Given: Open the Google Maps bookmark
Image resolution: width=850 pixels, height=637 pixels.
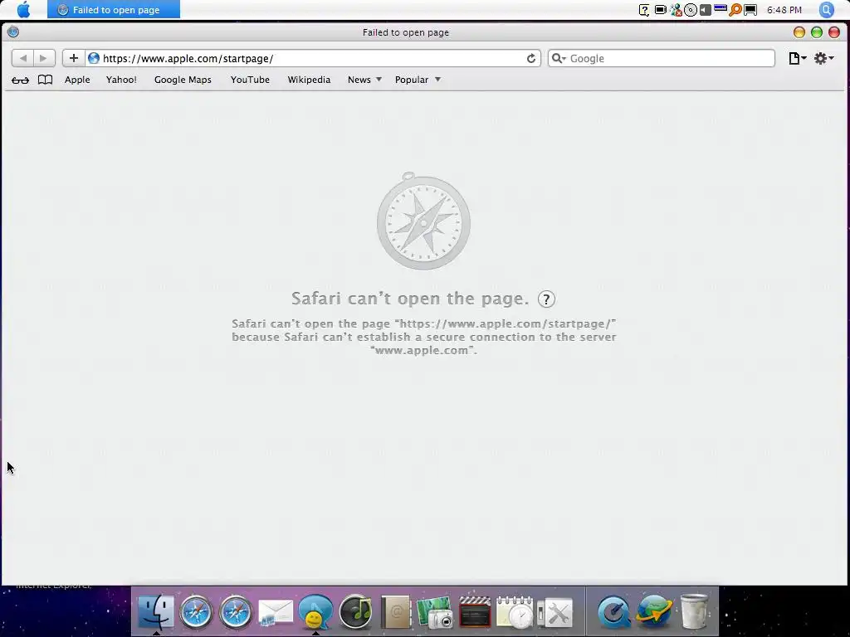Looking at the screenshot, I should coord(183,80).
